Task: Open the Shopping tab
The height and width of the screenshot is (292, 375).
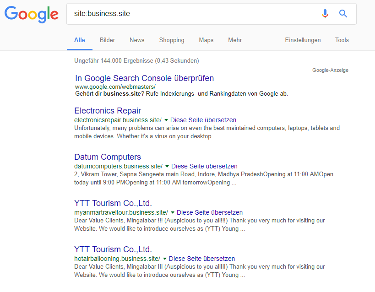Action: click(171, 40)
